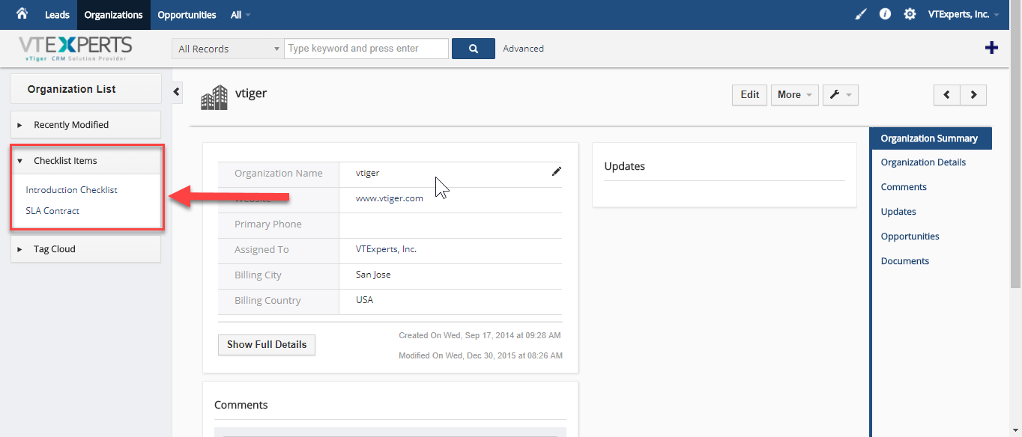This screenshot has height=437, width=1022.
Task: Click the Billing City value San Jose
Action: coord(373,275)
